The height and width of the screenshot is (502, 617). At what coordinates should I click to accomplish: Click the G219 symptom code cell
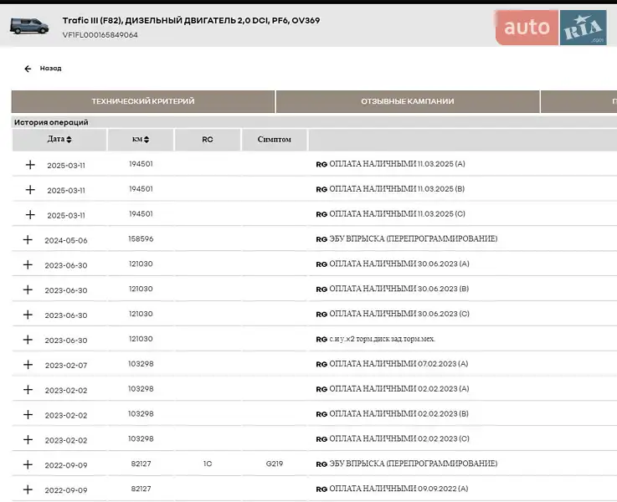click(x=275, y=464)
